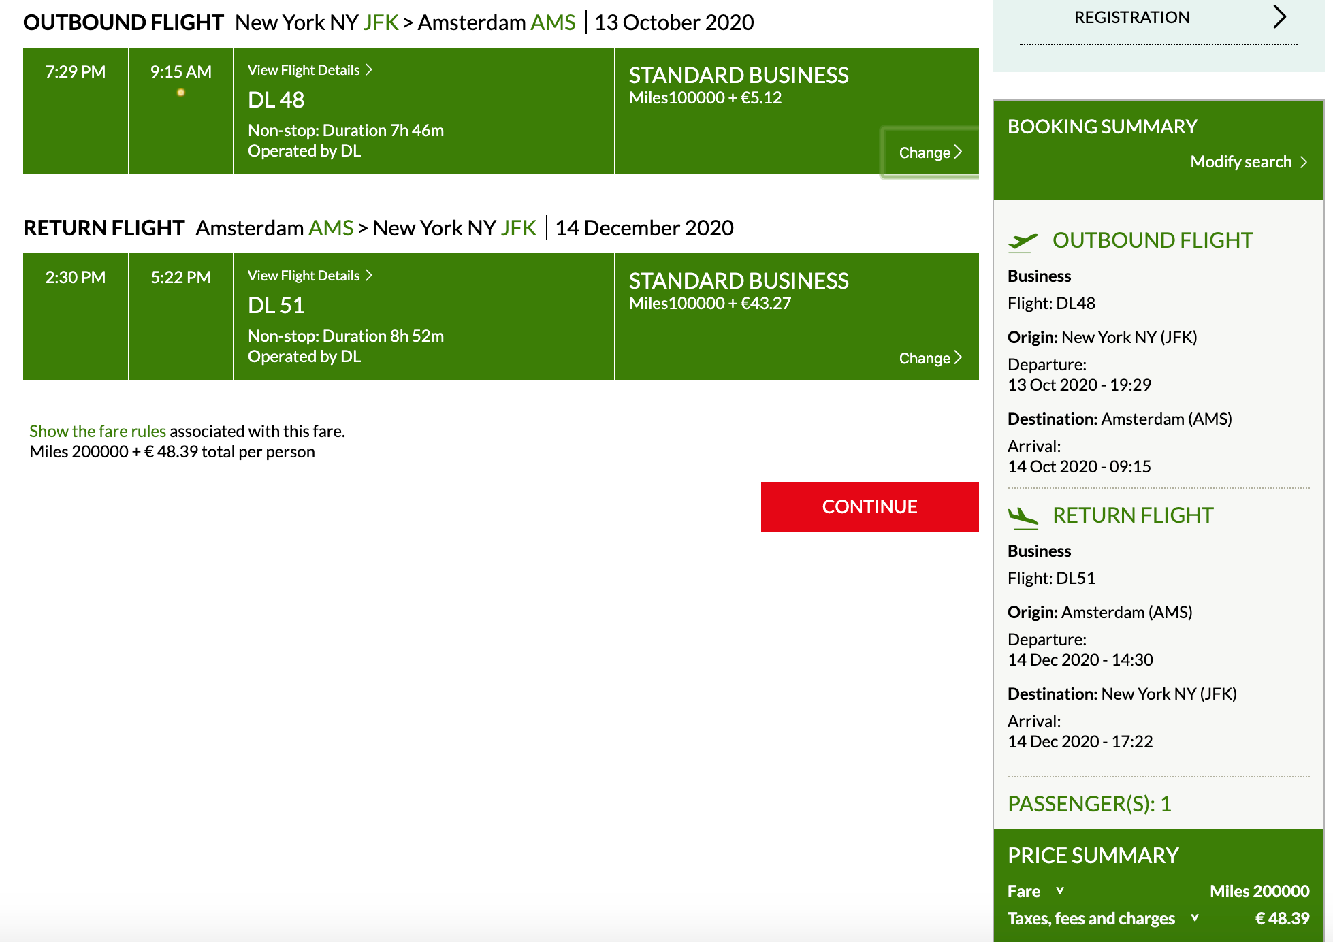Change the return DL 51 flight
The width and height of the screenshot is (1333, 942).
pos(930,358)
